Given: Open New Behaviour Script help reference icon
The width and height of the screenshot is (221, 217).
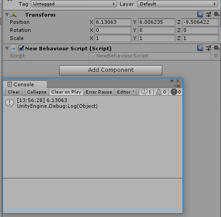Looking at the screenshot, I should pos(200,48).
